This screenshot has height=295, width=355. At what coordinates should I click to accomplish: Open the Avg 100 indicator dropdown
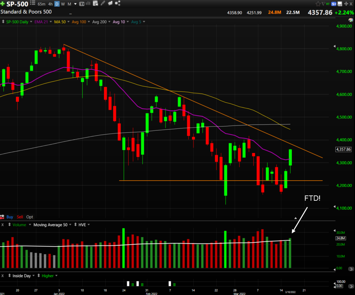click(x=89, y=22)
